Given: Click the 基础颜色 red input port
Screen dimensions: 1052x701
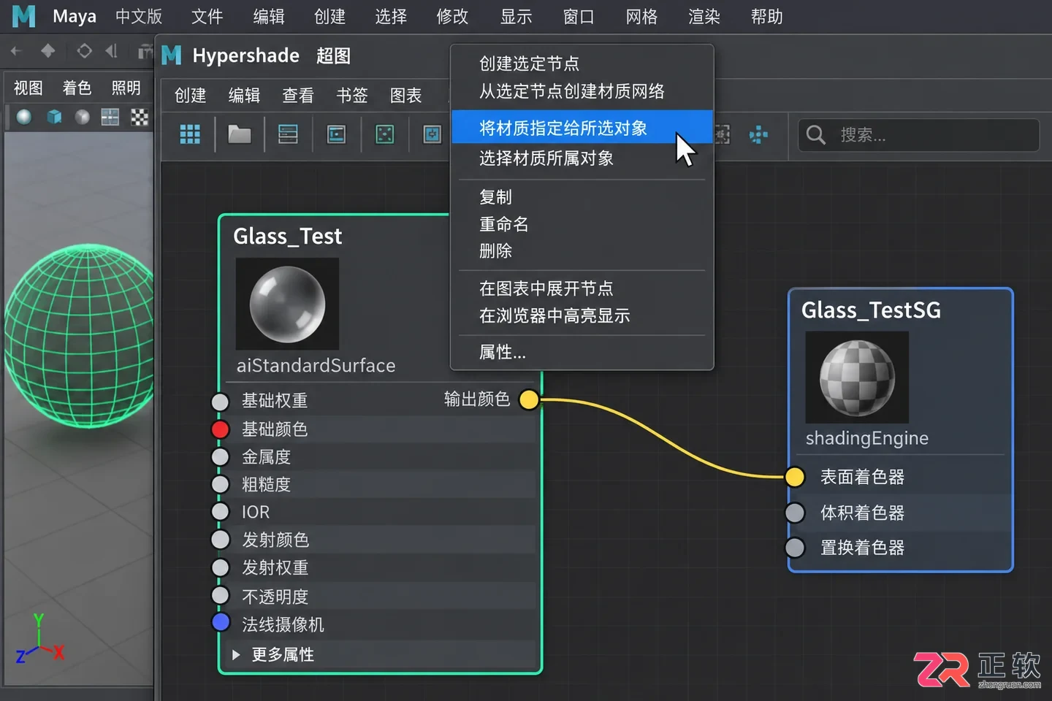Looking at the screenshot, I should (220, 429).
